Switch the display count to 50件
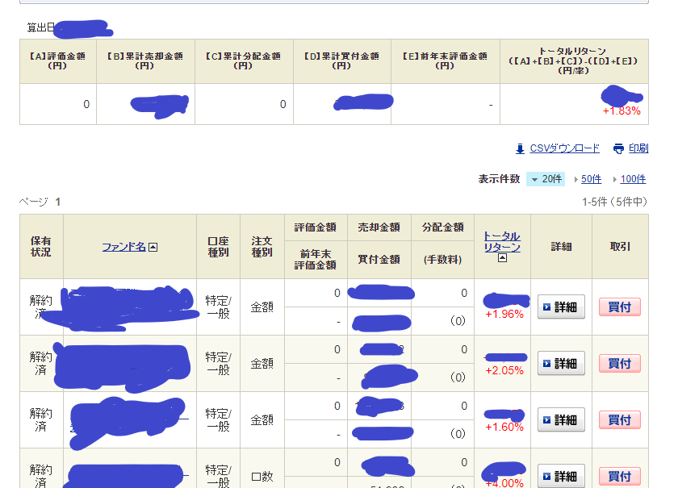The width and height of the screenshot is (678, 488). pos(591,179)
